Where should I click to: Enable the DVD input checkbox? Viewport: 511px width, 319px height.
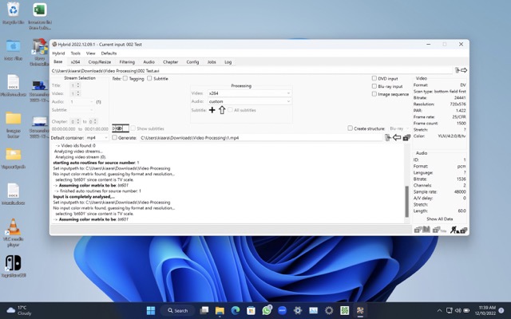(374, 78)
